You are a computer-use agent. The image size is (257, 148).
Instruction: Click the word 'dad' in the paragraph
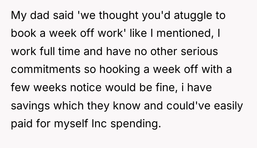click(x=40, y=15)
